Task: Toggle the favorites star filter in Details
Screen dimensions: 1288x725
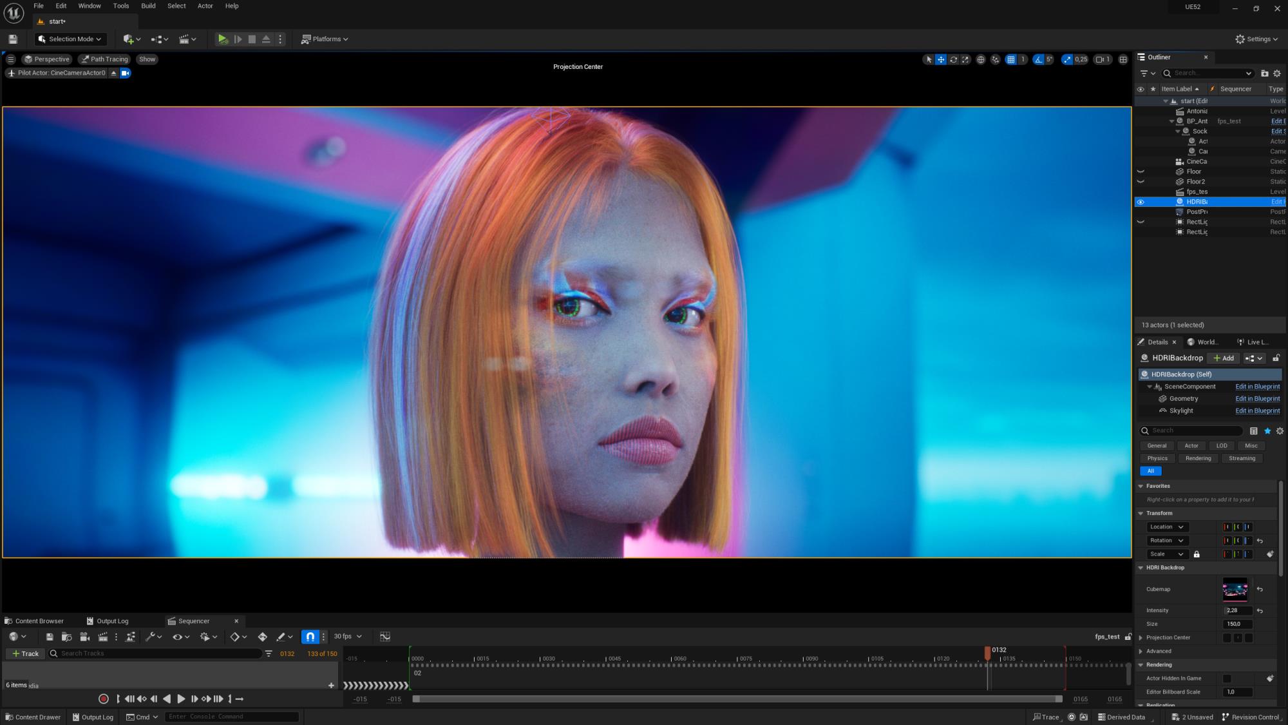Action: pos(1267,431)
